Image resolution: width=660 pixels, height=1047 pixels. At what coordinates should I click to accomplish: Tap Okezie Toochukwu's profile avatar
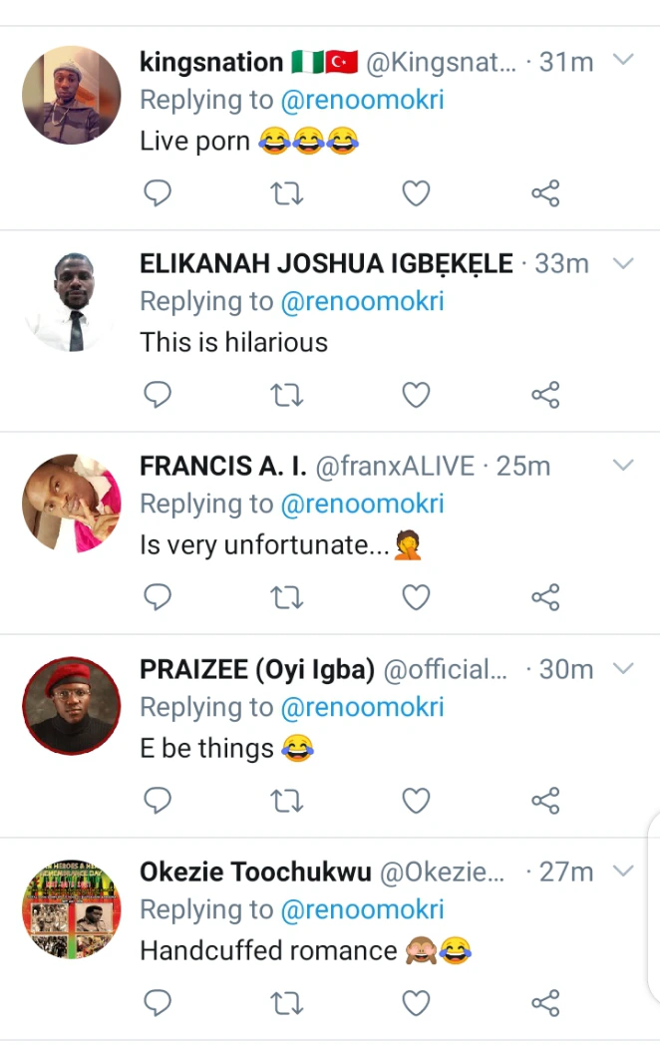71,908
